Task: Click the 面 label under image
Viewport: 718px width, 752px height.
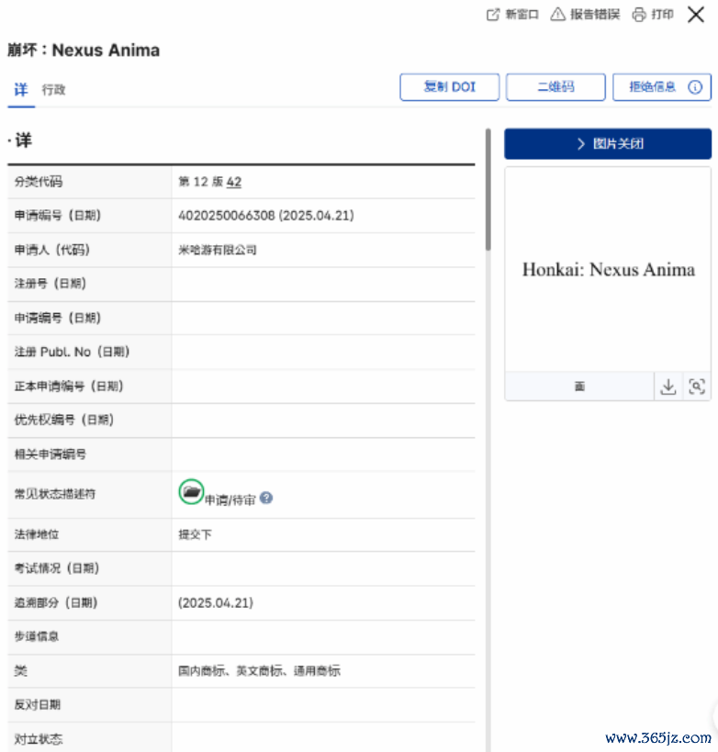Action: 579,386
